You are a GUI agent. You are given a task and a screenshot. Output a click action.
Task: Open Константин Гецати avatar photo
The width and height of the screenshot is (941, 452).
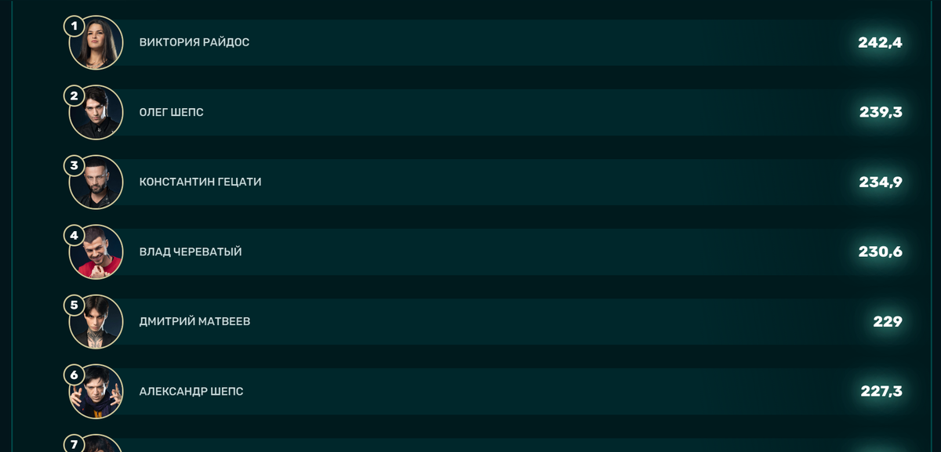pyautogui.click(x=96, y=182)
